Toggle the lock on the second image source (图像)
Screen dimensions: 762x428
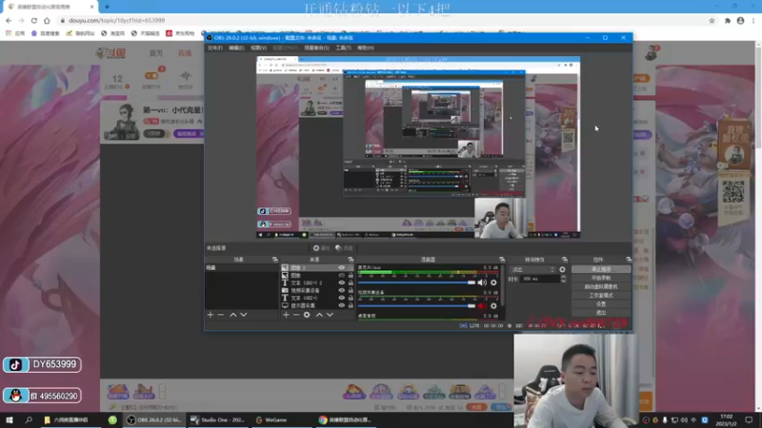351,275
